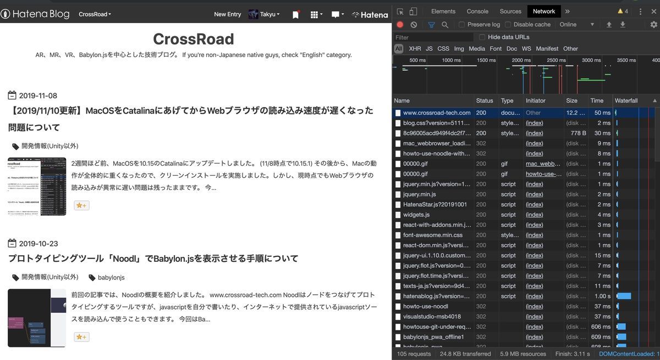Add a Hatena star to the Catalina article

81,205
